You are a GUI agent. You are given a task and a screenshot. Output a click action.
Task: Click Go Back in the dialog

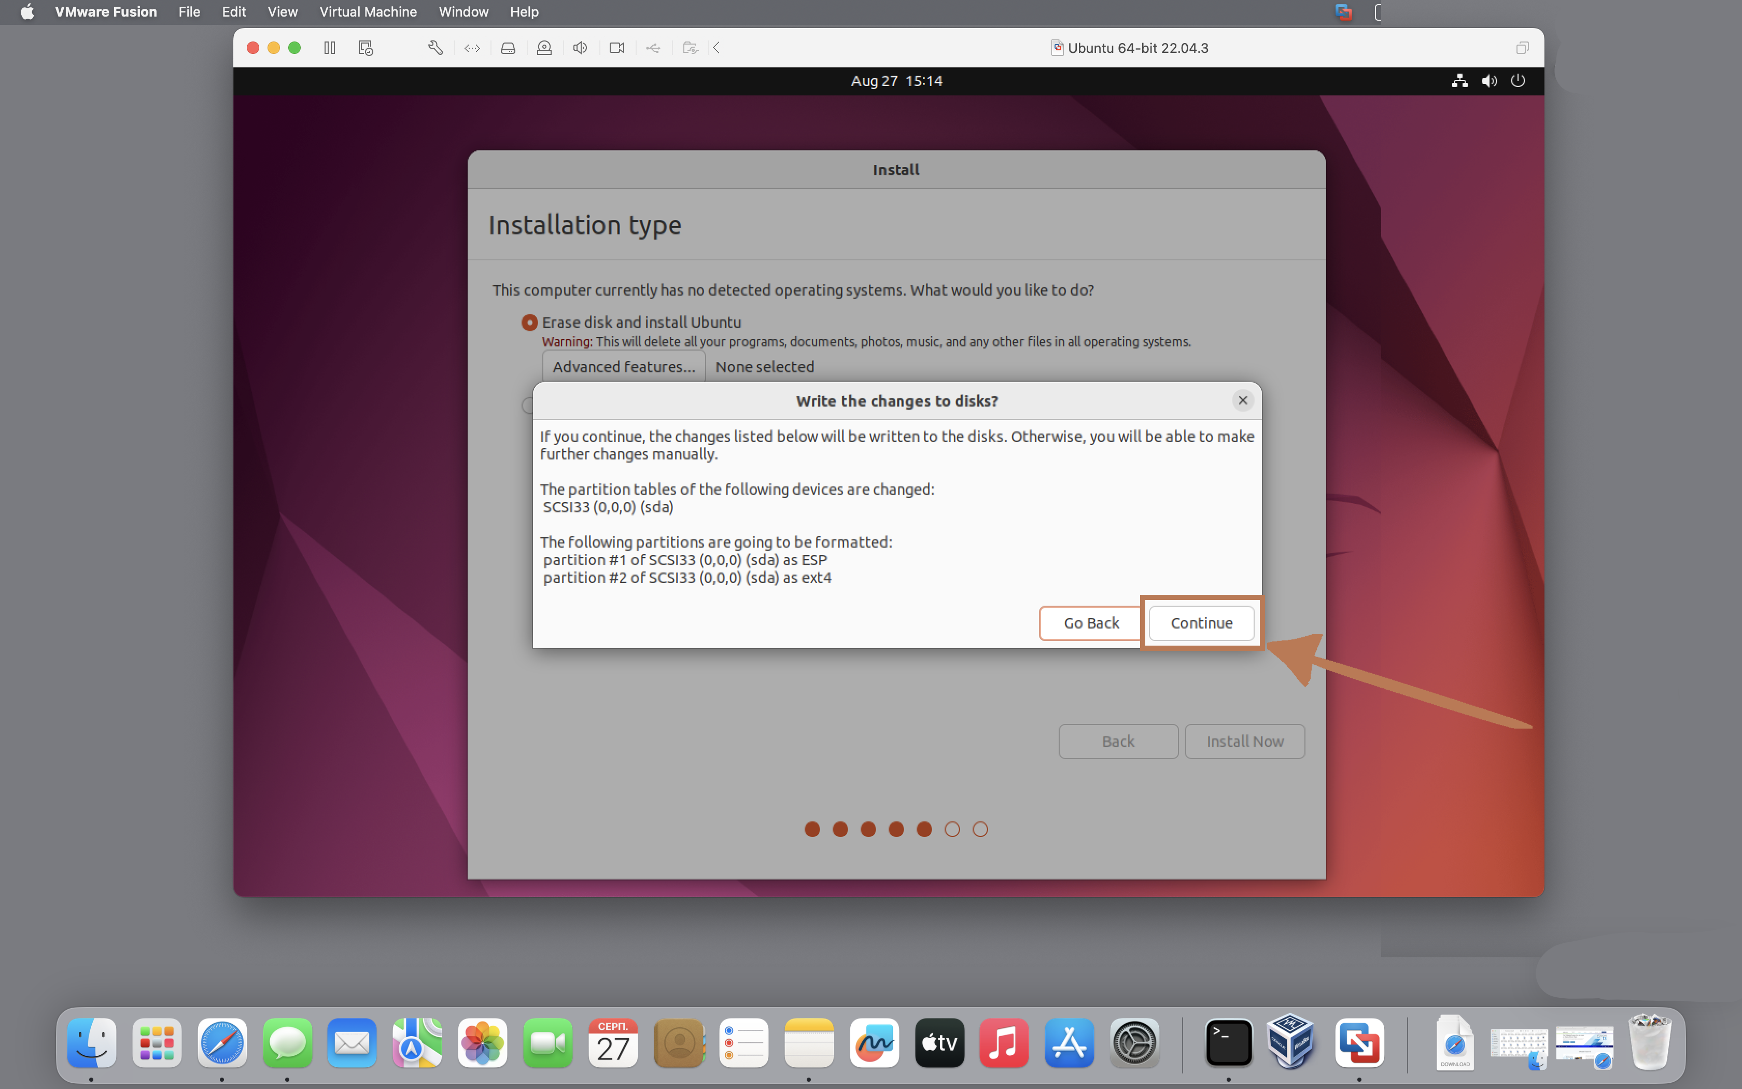point(1090,623)
